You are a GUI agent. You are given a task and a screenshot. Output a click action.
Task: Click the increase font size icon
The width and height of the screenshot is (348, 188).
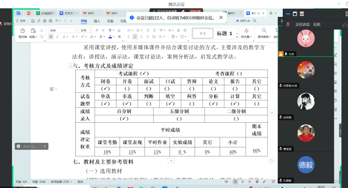tap(97, 30)
